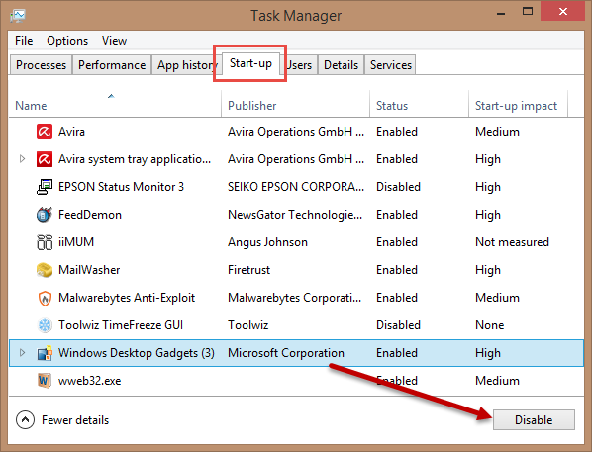Click High impact in MailWasher row
592x452 pixels.
[488, 270]
